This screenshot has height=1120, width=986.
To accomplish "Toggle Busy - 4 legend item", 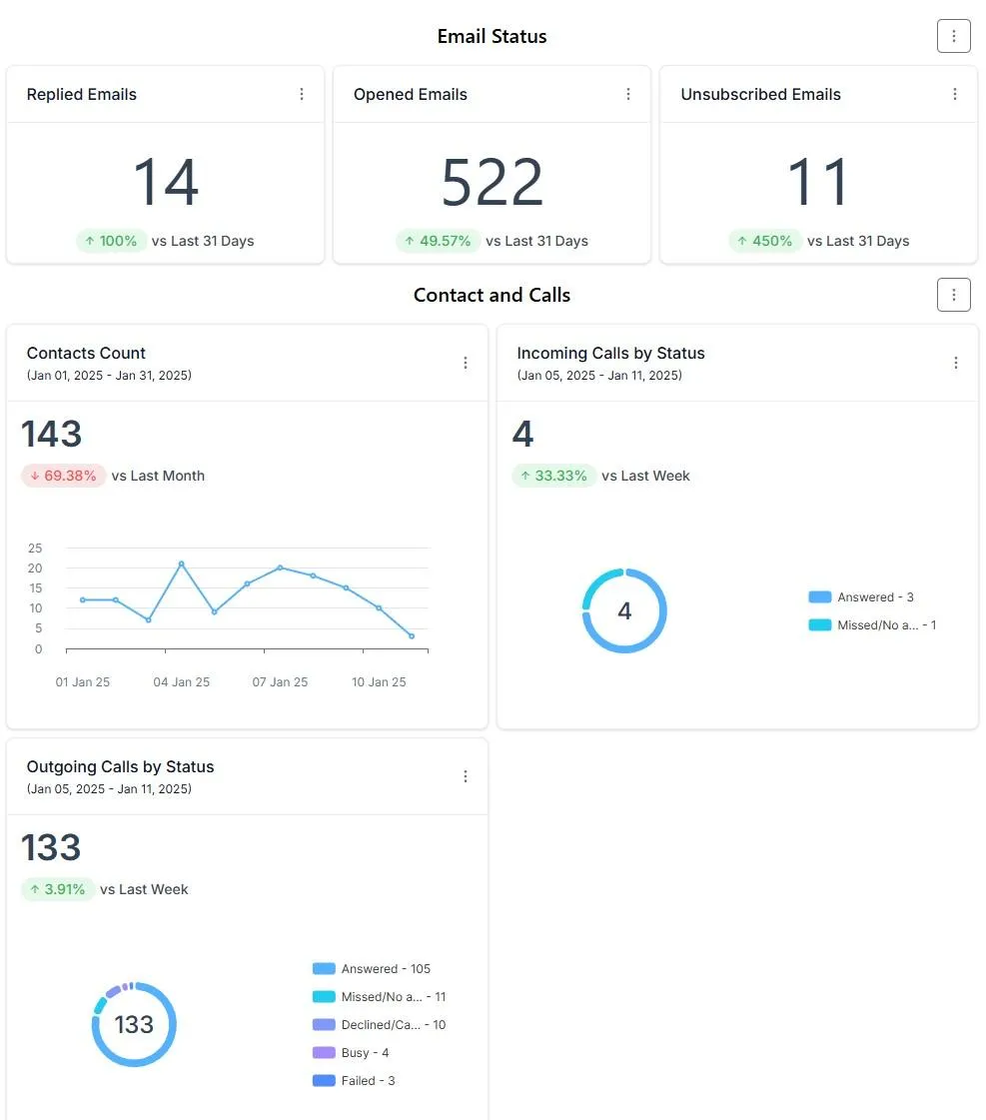I will 351,1053.
